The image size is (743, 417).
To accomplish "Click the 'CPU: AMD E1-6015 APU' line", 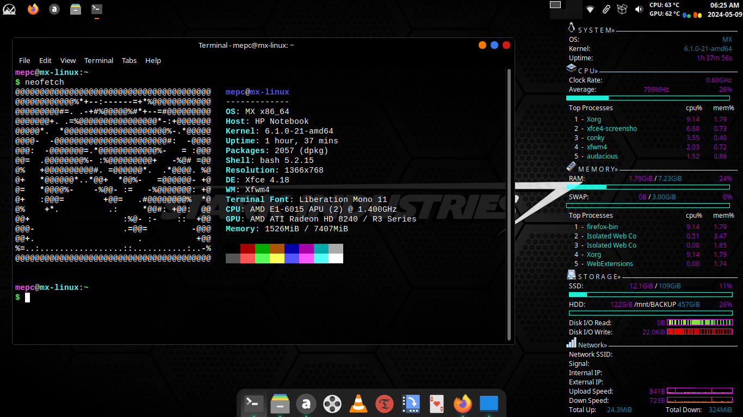I will (311, 210).
